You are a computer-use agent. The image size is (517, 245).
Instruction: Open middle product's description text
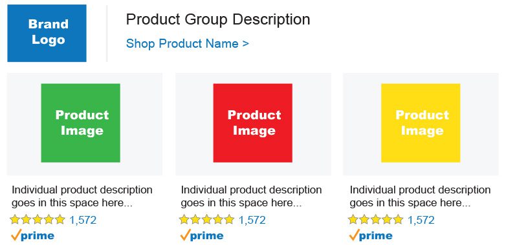pos(251,197)
